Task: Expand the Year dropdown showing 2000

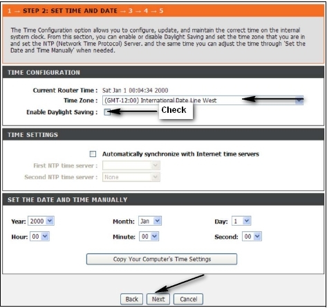Action: pyautogui.click(x=41, y=221)
